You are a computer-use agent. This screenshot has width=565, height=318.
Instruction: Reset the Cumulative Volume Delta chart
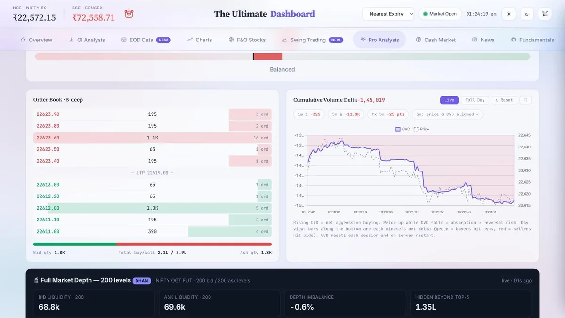504,100
